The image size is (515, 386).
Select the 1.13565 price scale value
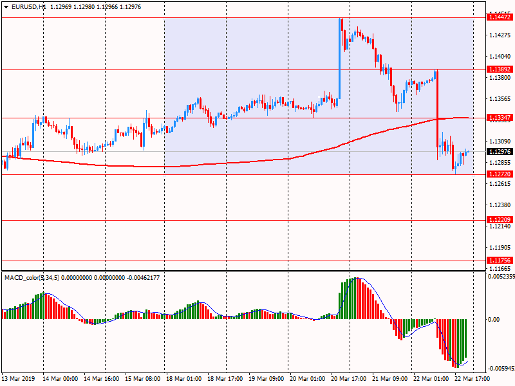[500, 99]
